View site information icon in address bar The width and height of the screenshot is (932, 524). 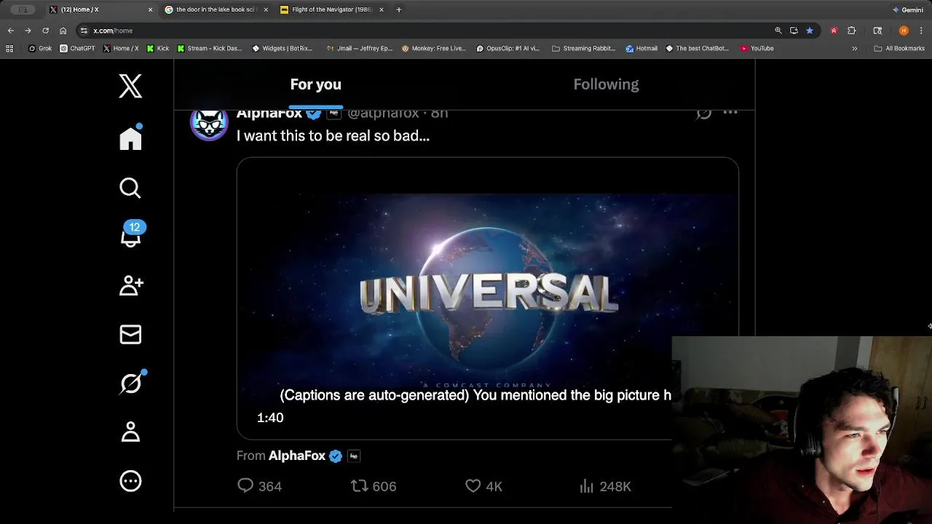84,31
